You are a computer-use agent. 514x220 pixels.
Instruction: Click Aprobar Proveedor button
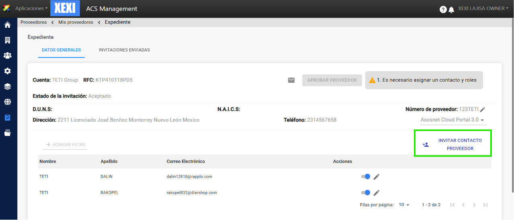tap(332, 80)
